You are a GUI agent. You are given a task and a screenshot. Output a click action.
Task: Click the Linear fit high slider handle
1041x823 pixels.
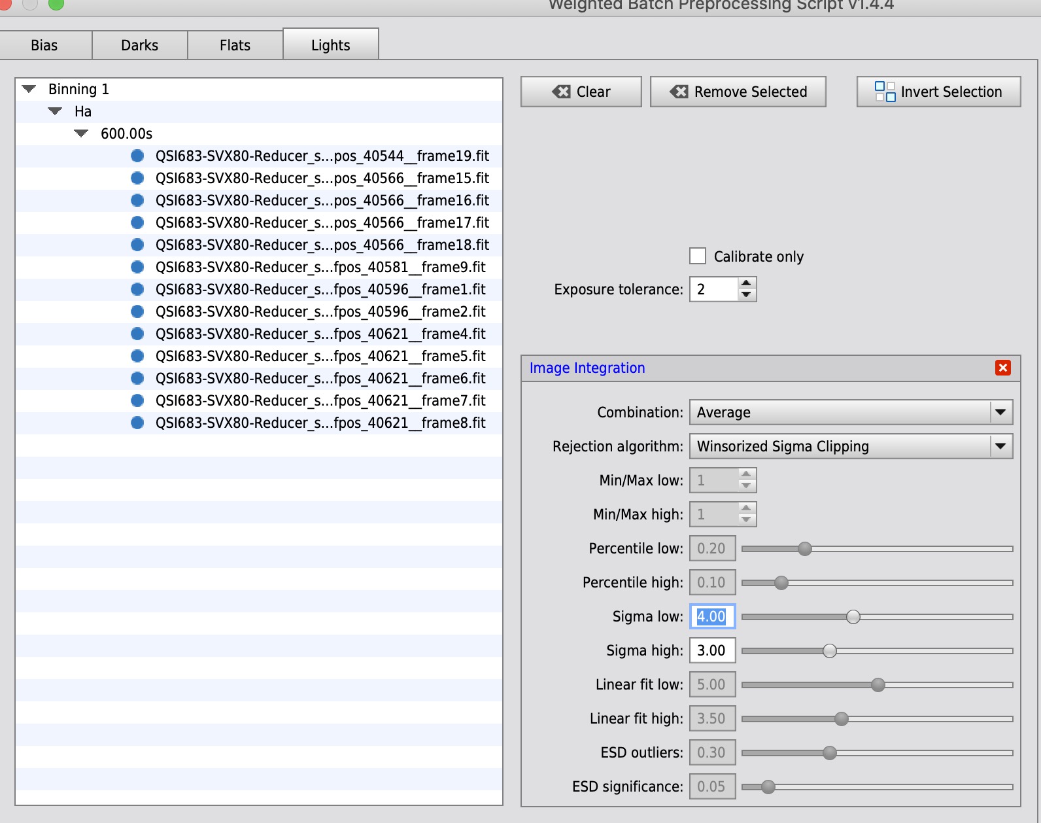coord(842,718)
